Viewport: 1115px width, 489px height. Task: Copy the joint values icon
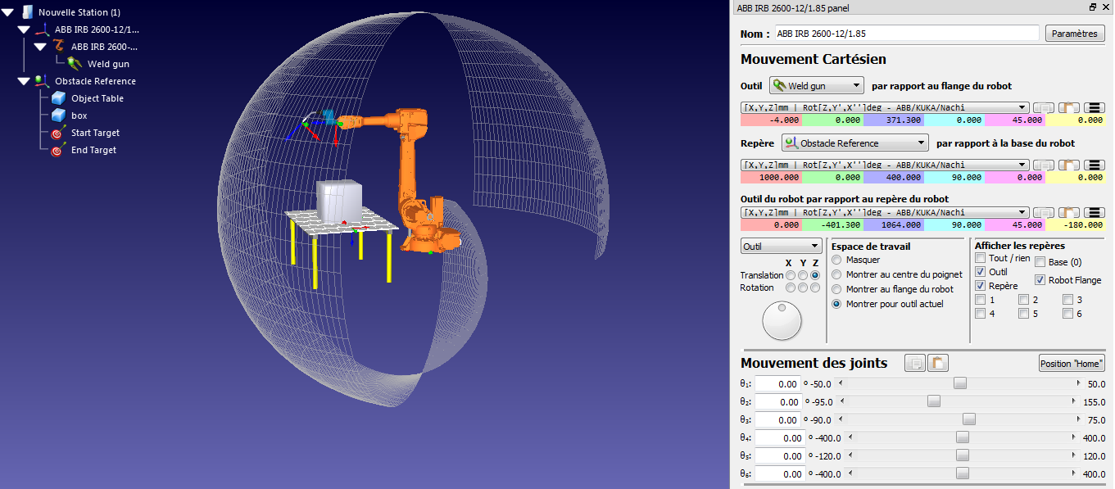[x=915, y=363]
